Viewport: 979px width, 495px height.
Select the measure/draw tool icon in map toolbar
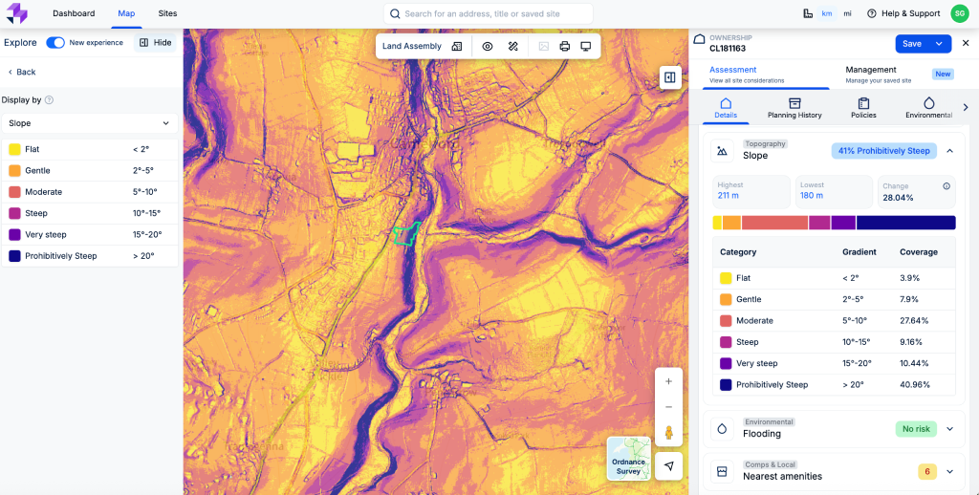(513, 46)
